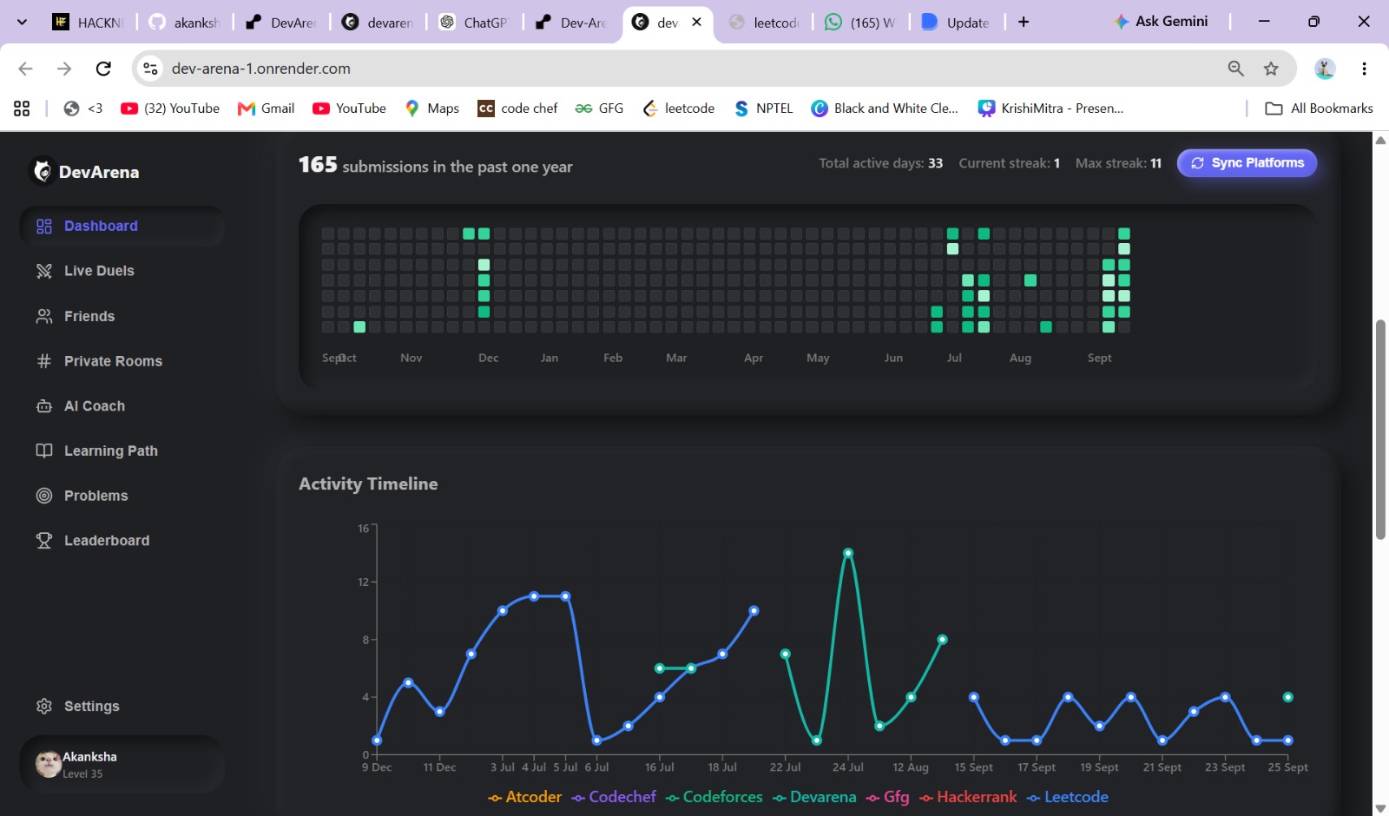
Task: Open the Problems target icon
Action: pyautogui.click(x=44, y=496)
